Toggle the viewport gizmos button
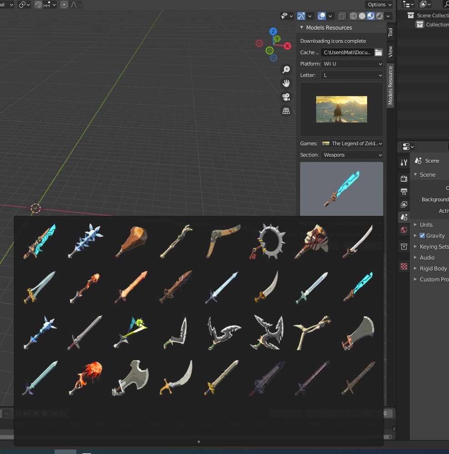Viewport: 449px width, 454px height. coord(301,16)
